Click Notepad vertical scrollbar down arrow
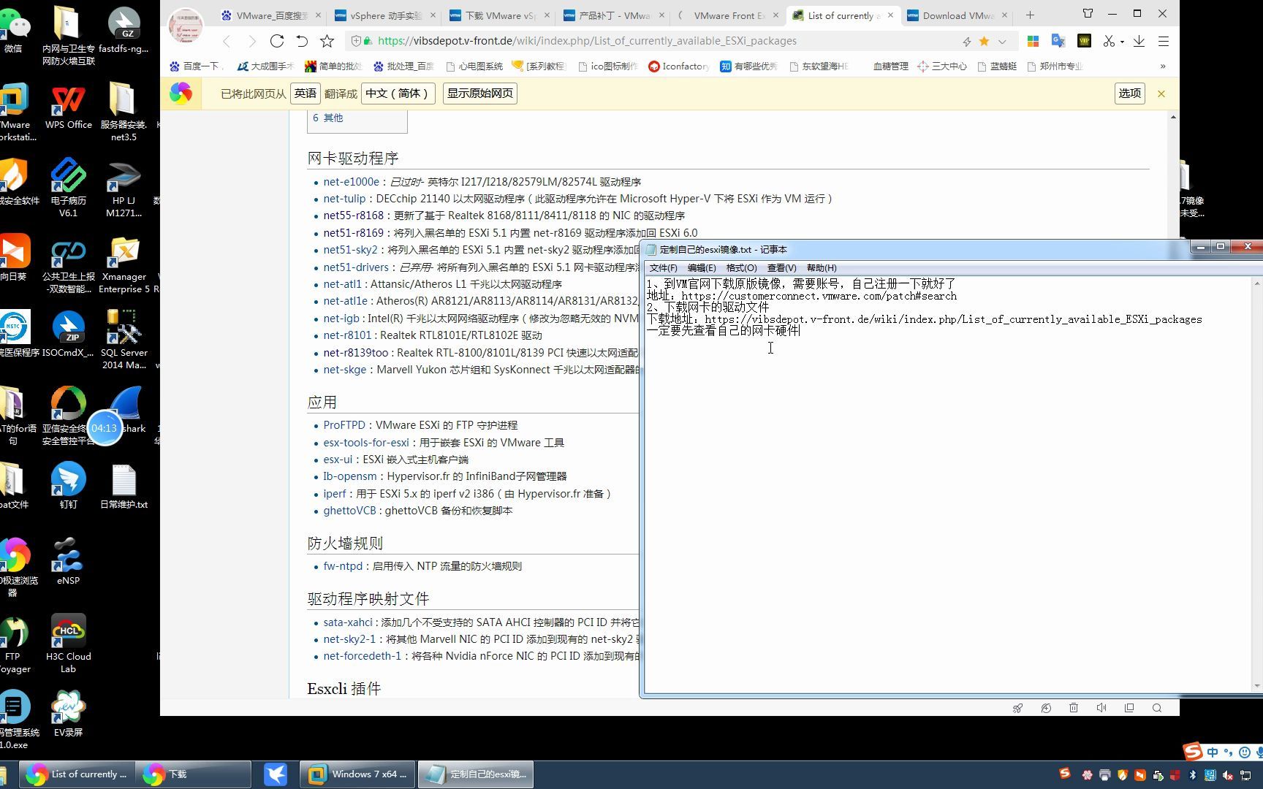This screenshot has width=1263, height=789. tap(1257, 685)
